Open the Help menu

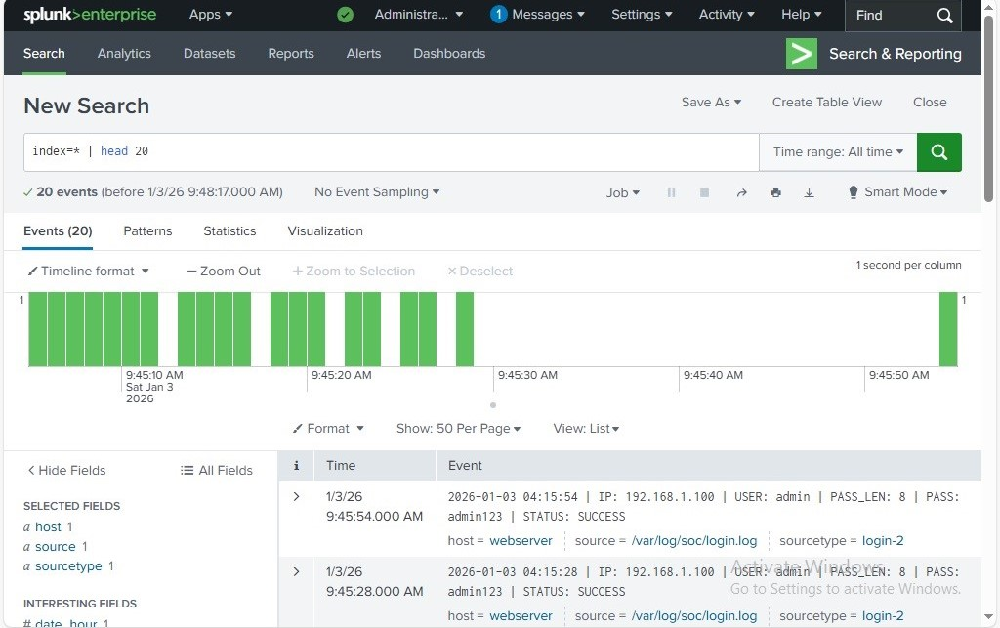(801, 14)
